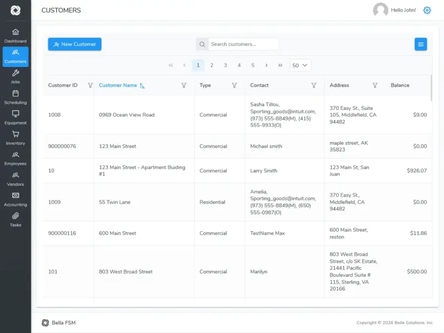The image size is (444, 333).
Task: Select customer 55 Twin Lane
Action: click(x=115, y=202)
